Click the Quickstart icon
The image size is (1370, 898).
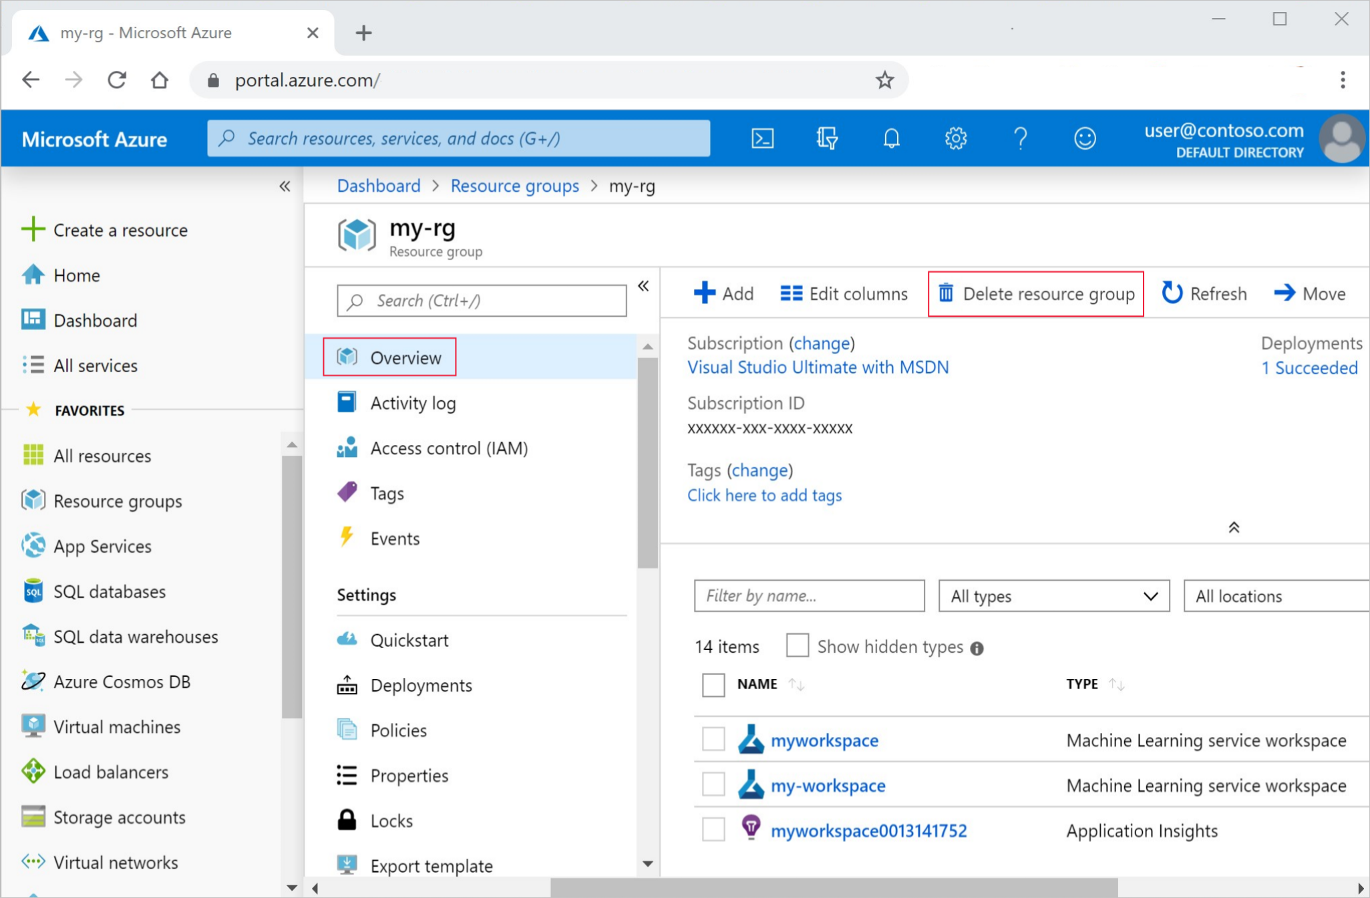[345, 640]
